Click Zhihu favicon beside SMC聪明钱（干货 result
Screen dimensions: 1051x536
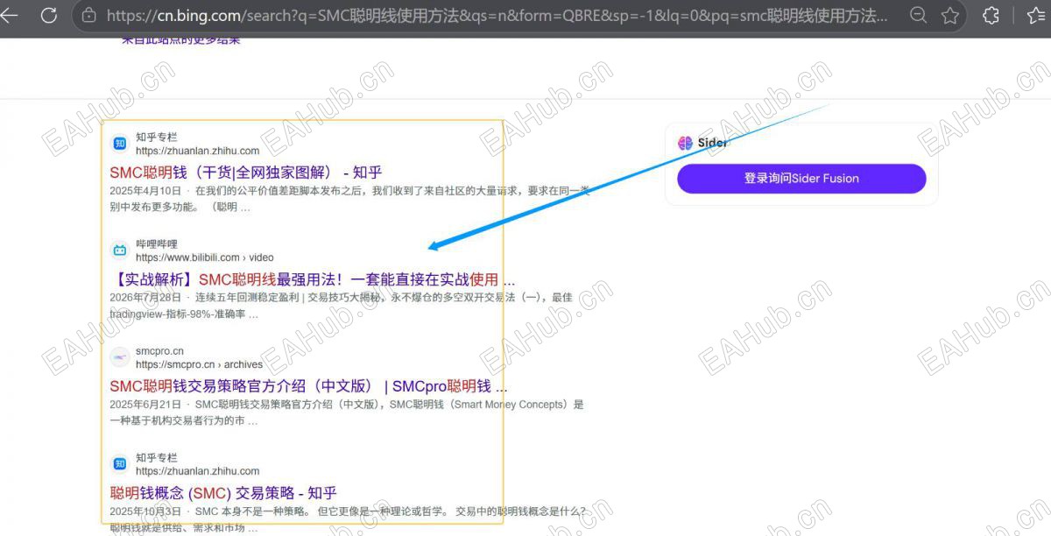[x=120, y=144]
